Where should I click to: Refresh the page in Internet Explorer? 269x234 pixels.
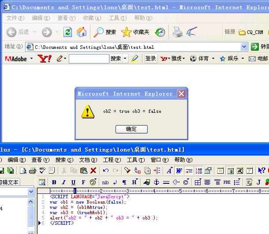click(x=67, y=32)
